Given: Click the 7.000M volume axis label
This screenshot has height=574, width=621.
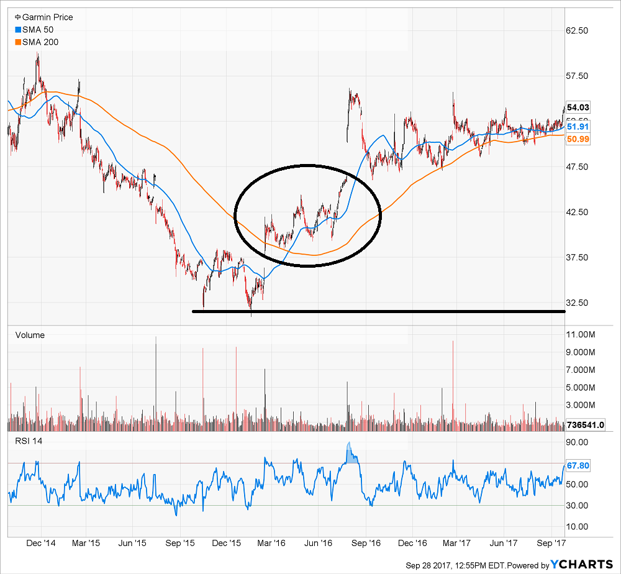Looking at the screenshot, I should point(581,370).
